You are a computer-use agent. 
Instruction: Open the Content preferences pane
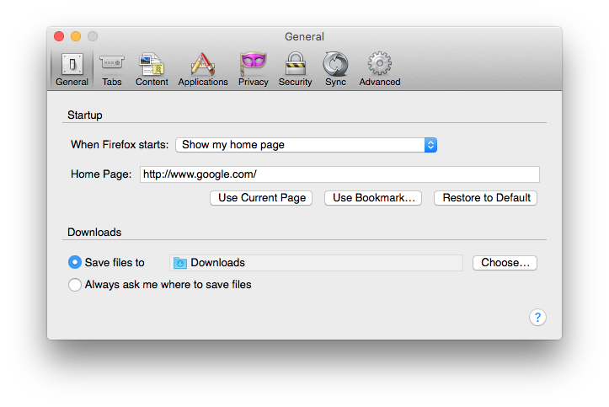(152, 69)
